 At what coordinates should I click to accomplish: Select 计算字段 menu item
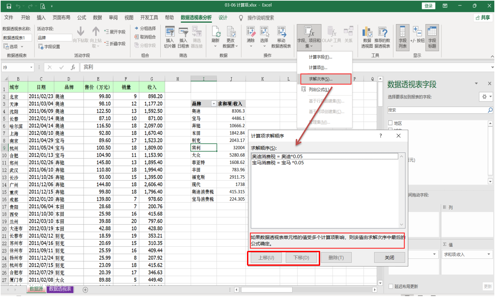[324, 57]
